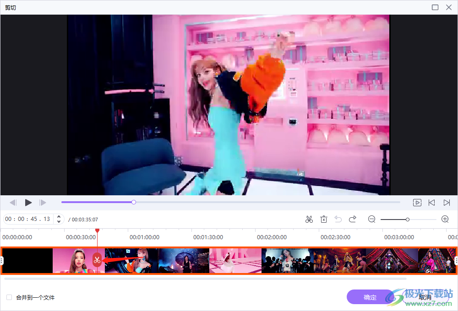Jump to the segment end point

click(x=447, y=203)
